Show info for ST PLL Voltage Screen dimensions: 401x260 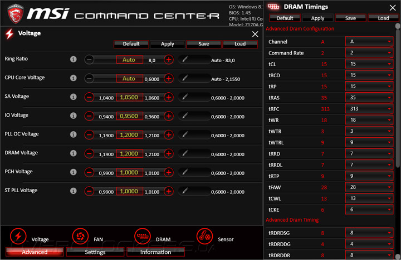pos(74,191)
